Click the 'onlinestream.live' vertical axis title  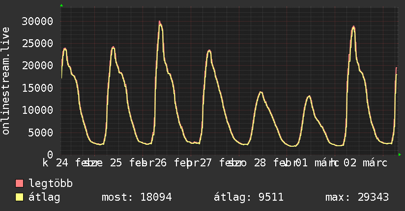tap(6, 81)
